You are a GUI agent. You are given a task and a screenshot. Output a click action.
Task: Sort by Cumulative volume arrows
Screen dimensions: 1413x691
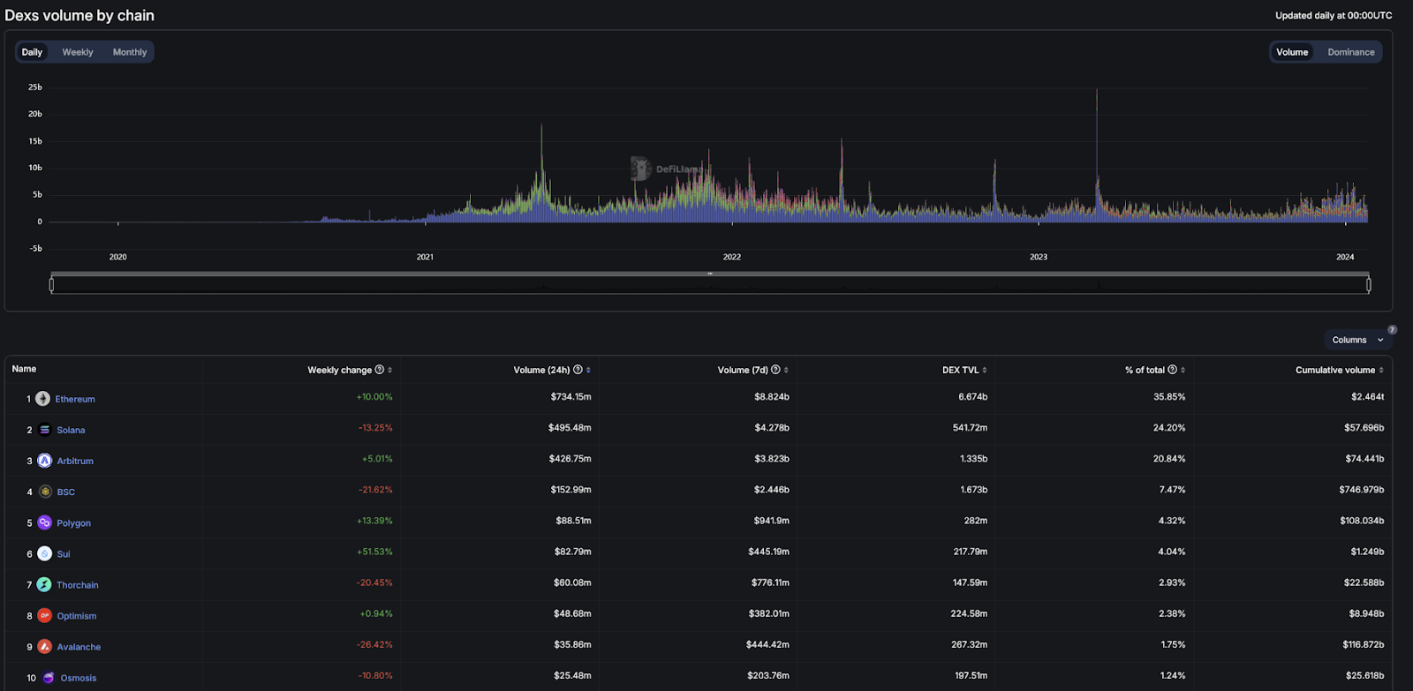pos(1381,370)
